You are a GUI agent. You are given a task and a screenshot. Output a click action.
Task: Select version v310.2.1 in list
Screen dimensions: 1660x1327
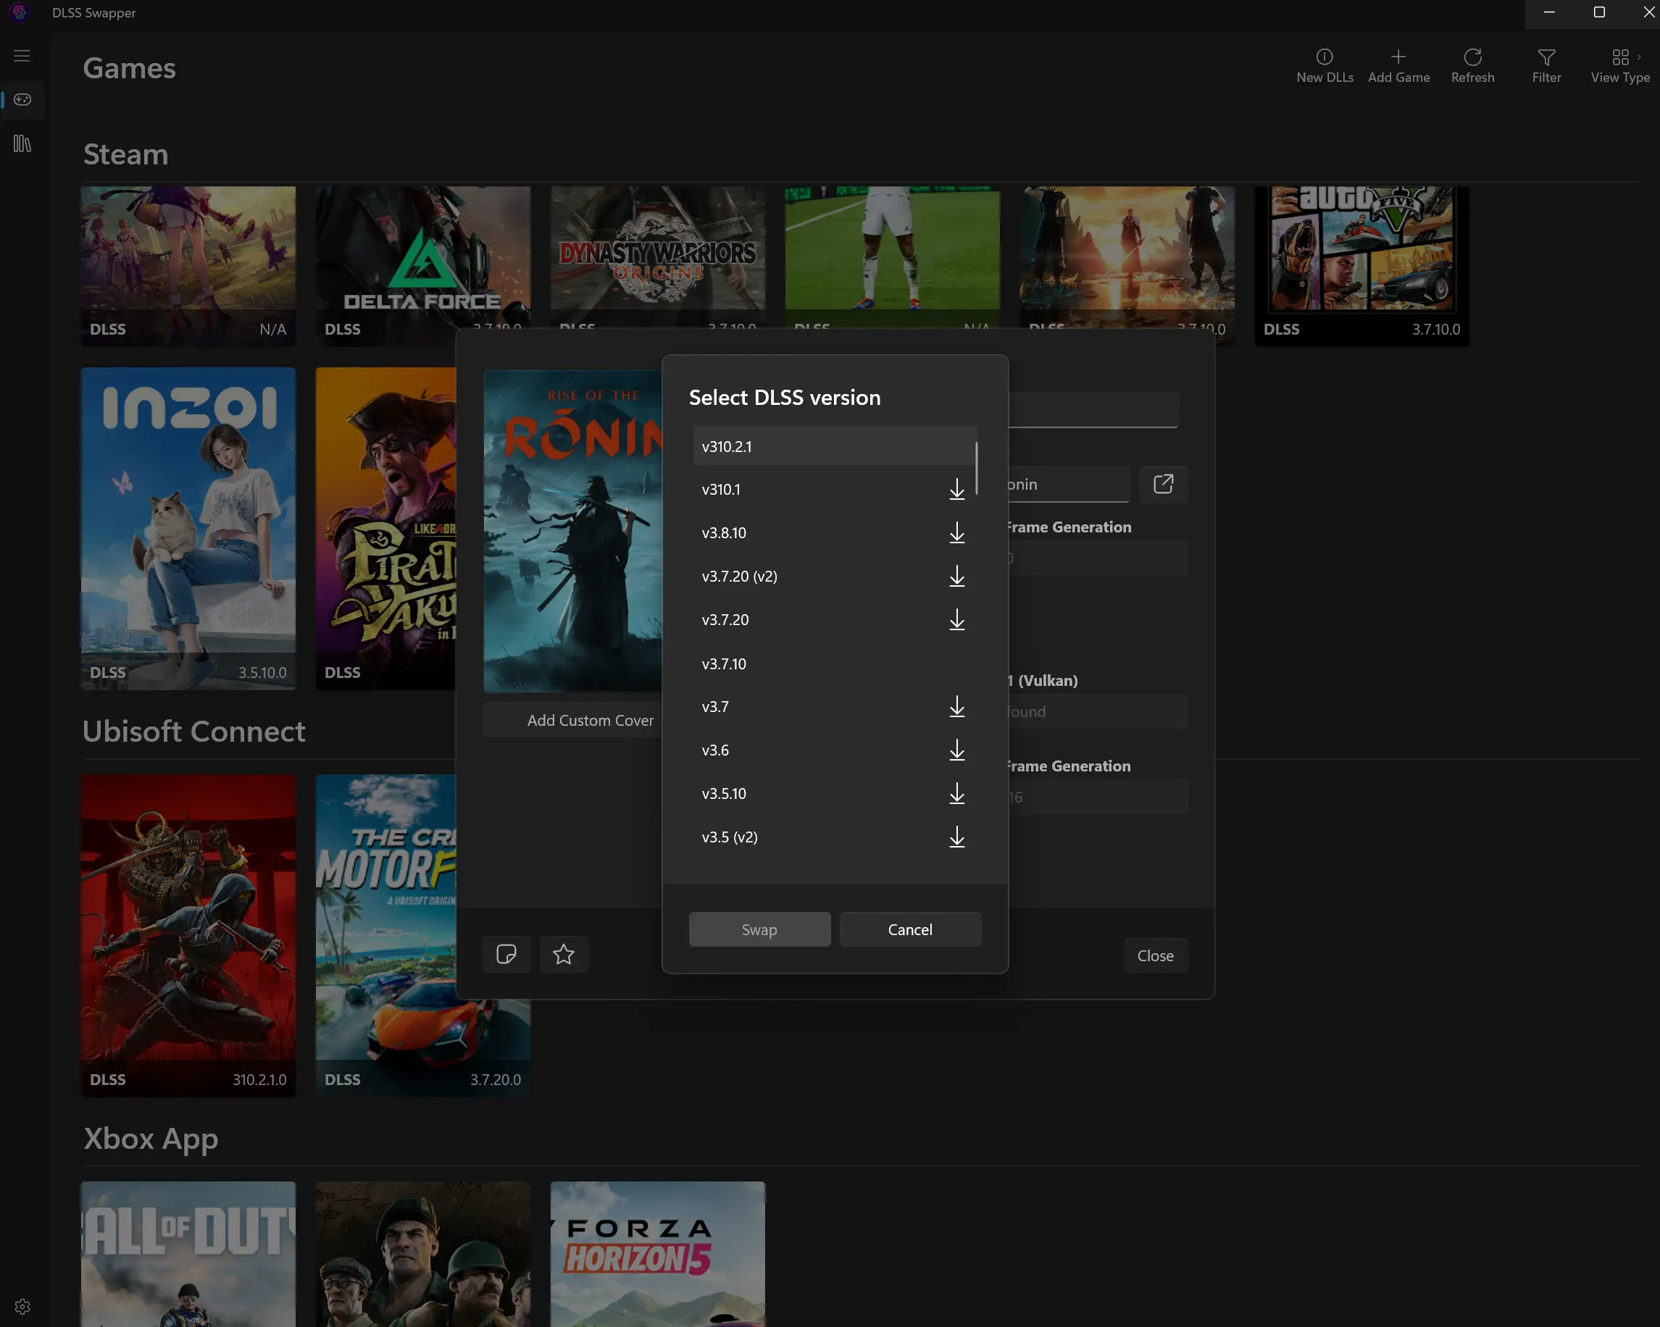pos(835,446)
